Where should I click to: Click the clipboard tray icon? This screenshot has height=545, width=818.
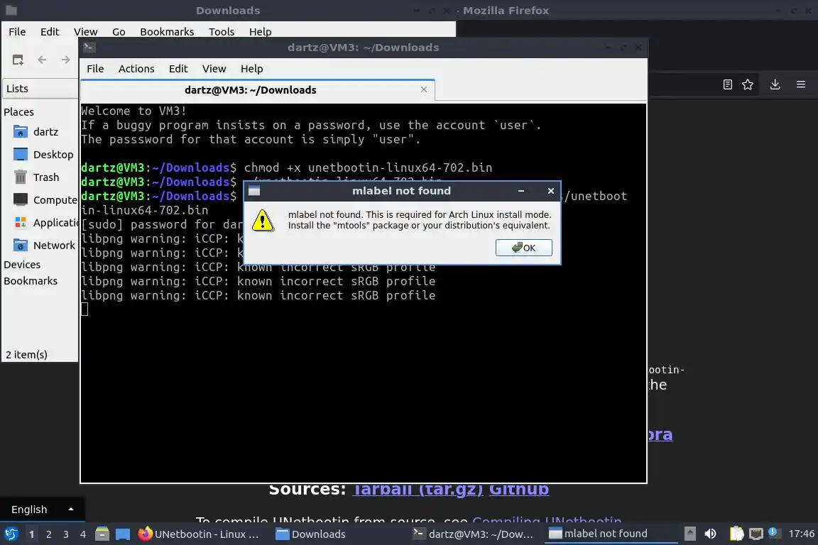coord(736,534)
